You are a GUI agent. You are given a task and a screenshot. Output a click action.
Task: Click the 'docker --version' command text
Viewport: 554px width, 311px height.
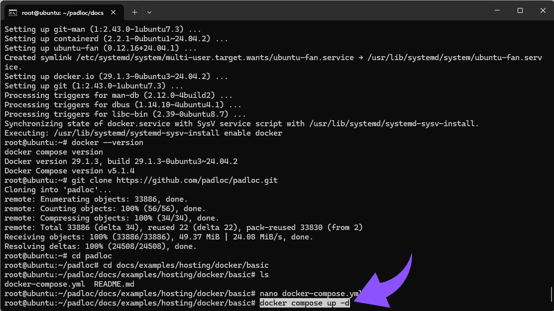pyautogui.click(x=108, y=143)
